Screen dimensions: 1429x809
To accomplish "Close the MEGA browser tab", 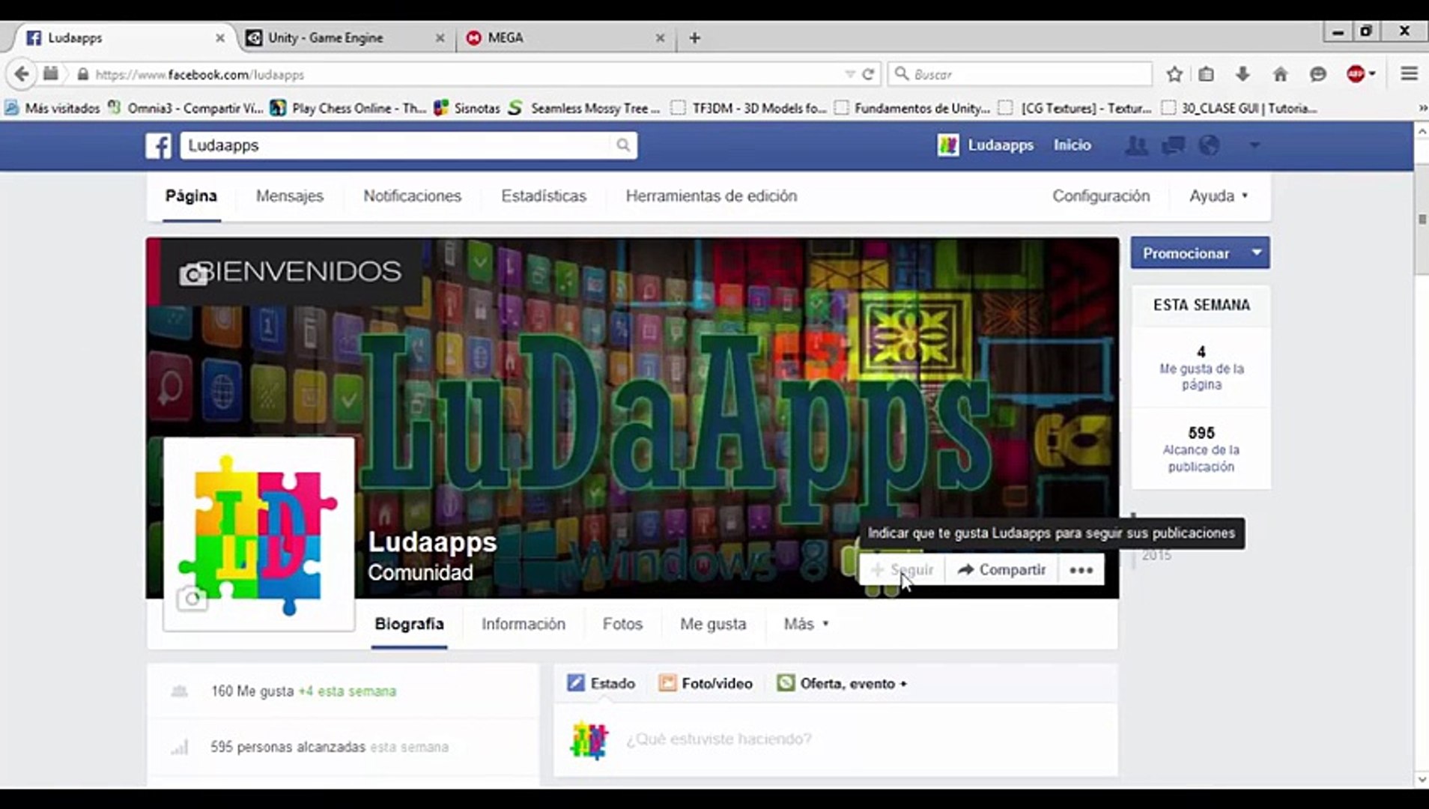I will click(x=660, y=37).
